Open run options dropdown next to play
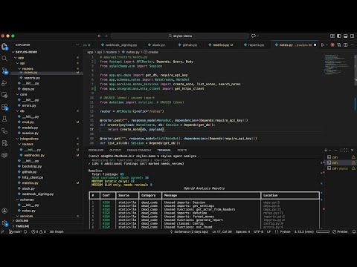This screenshot has width=357, height=267. [x=327, y=45]
